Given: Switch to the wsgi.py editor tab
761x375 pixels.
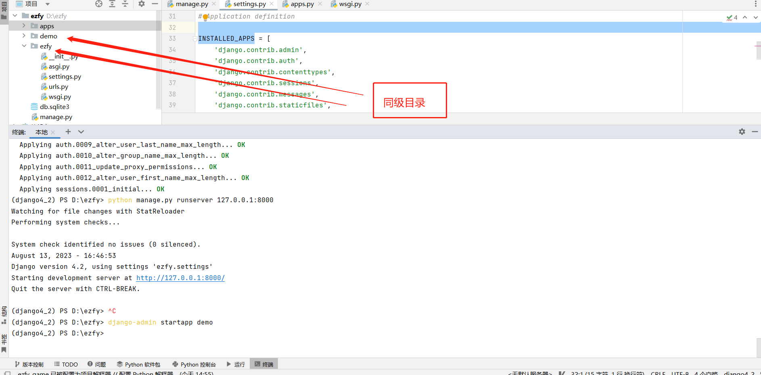Looking at the screenshot, I should 350,4.
